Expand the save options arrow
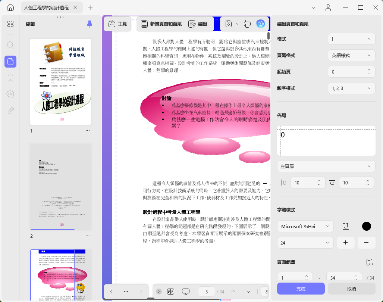This screenshot has width=383, height=302. coord(237,24)
